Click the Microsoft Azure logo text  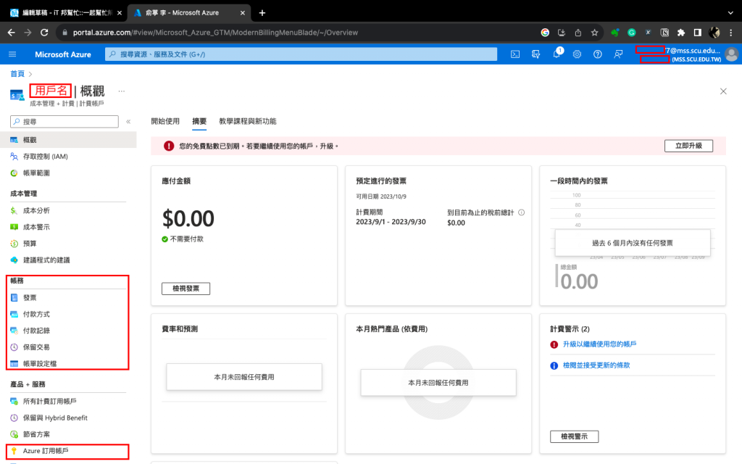tap(63, 54)
